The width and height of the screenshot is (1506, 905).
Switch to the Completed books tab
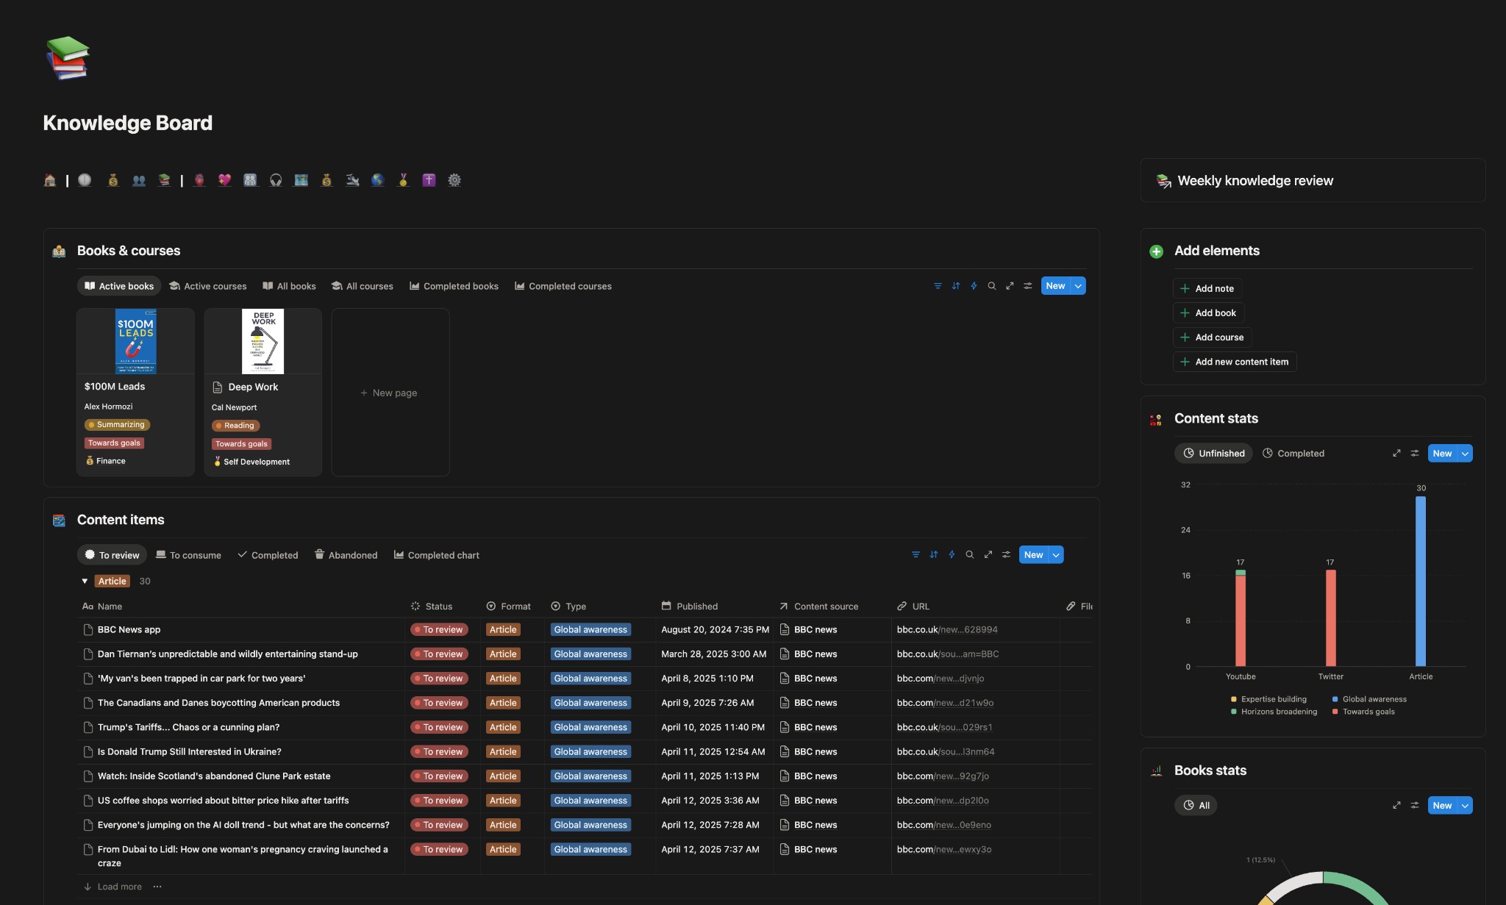(454, 286)
